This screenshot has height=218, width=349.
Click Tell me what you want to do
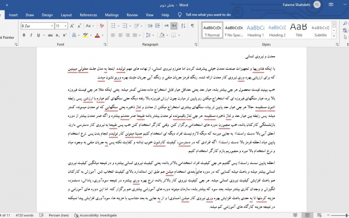point(208,15)
